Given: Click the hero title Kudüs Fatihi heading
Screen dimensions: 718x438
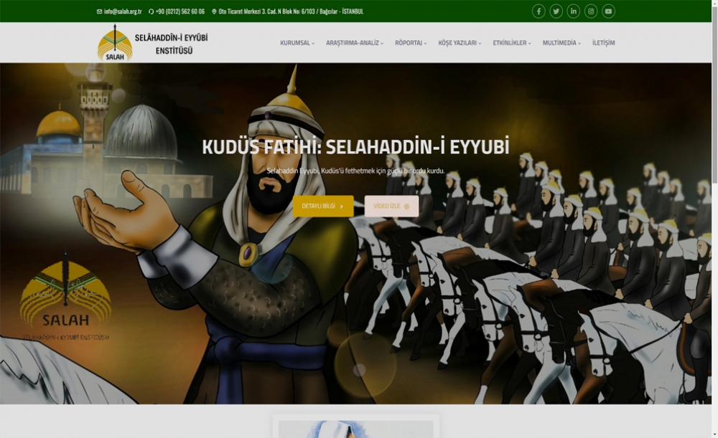Looking at the screenshot, I should 355,148.
